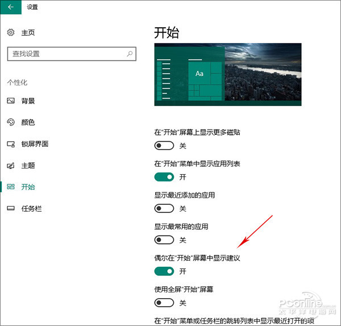
Task: Click the 开始 page heading
Action: [167, 33]
